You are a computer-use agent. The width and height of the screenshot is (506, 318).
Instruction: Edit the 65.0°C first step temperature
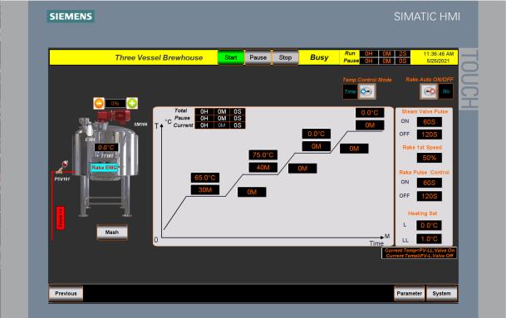[205, 178]
